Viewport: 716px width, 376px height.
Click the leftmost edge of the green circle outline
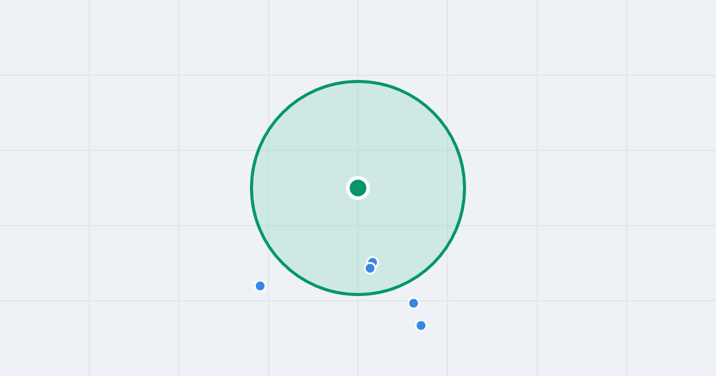(252, 188)
